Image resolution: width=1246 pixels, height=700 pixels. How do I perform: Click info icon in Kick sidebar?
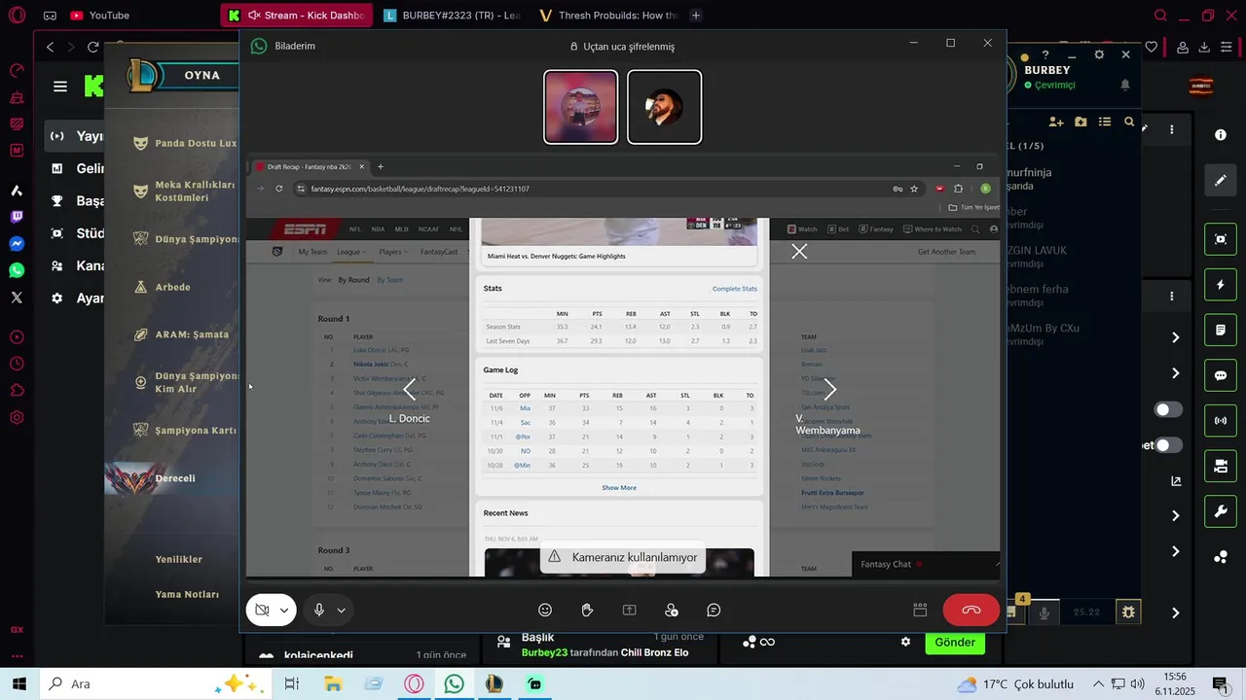[1220, 135]
